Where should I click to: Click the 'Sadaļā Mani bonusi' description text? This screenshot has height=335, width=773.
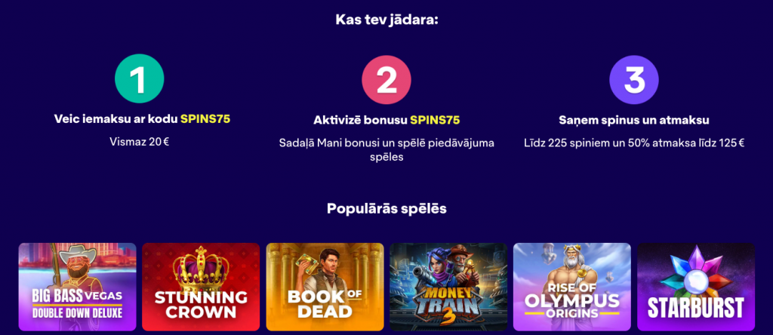tap(386, 150)
